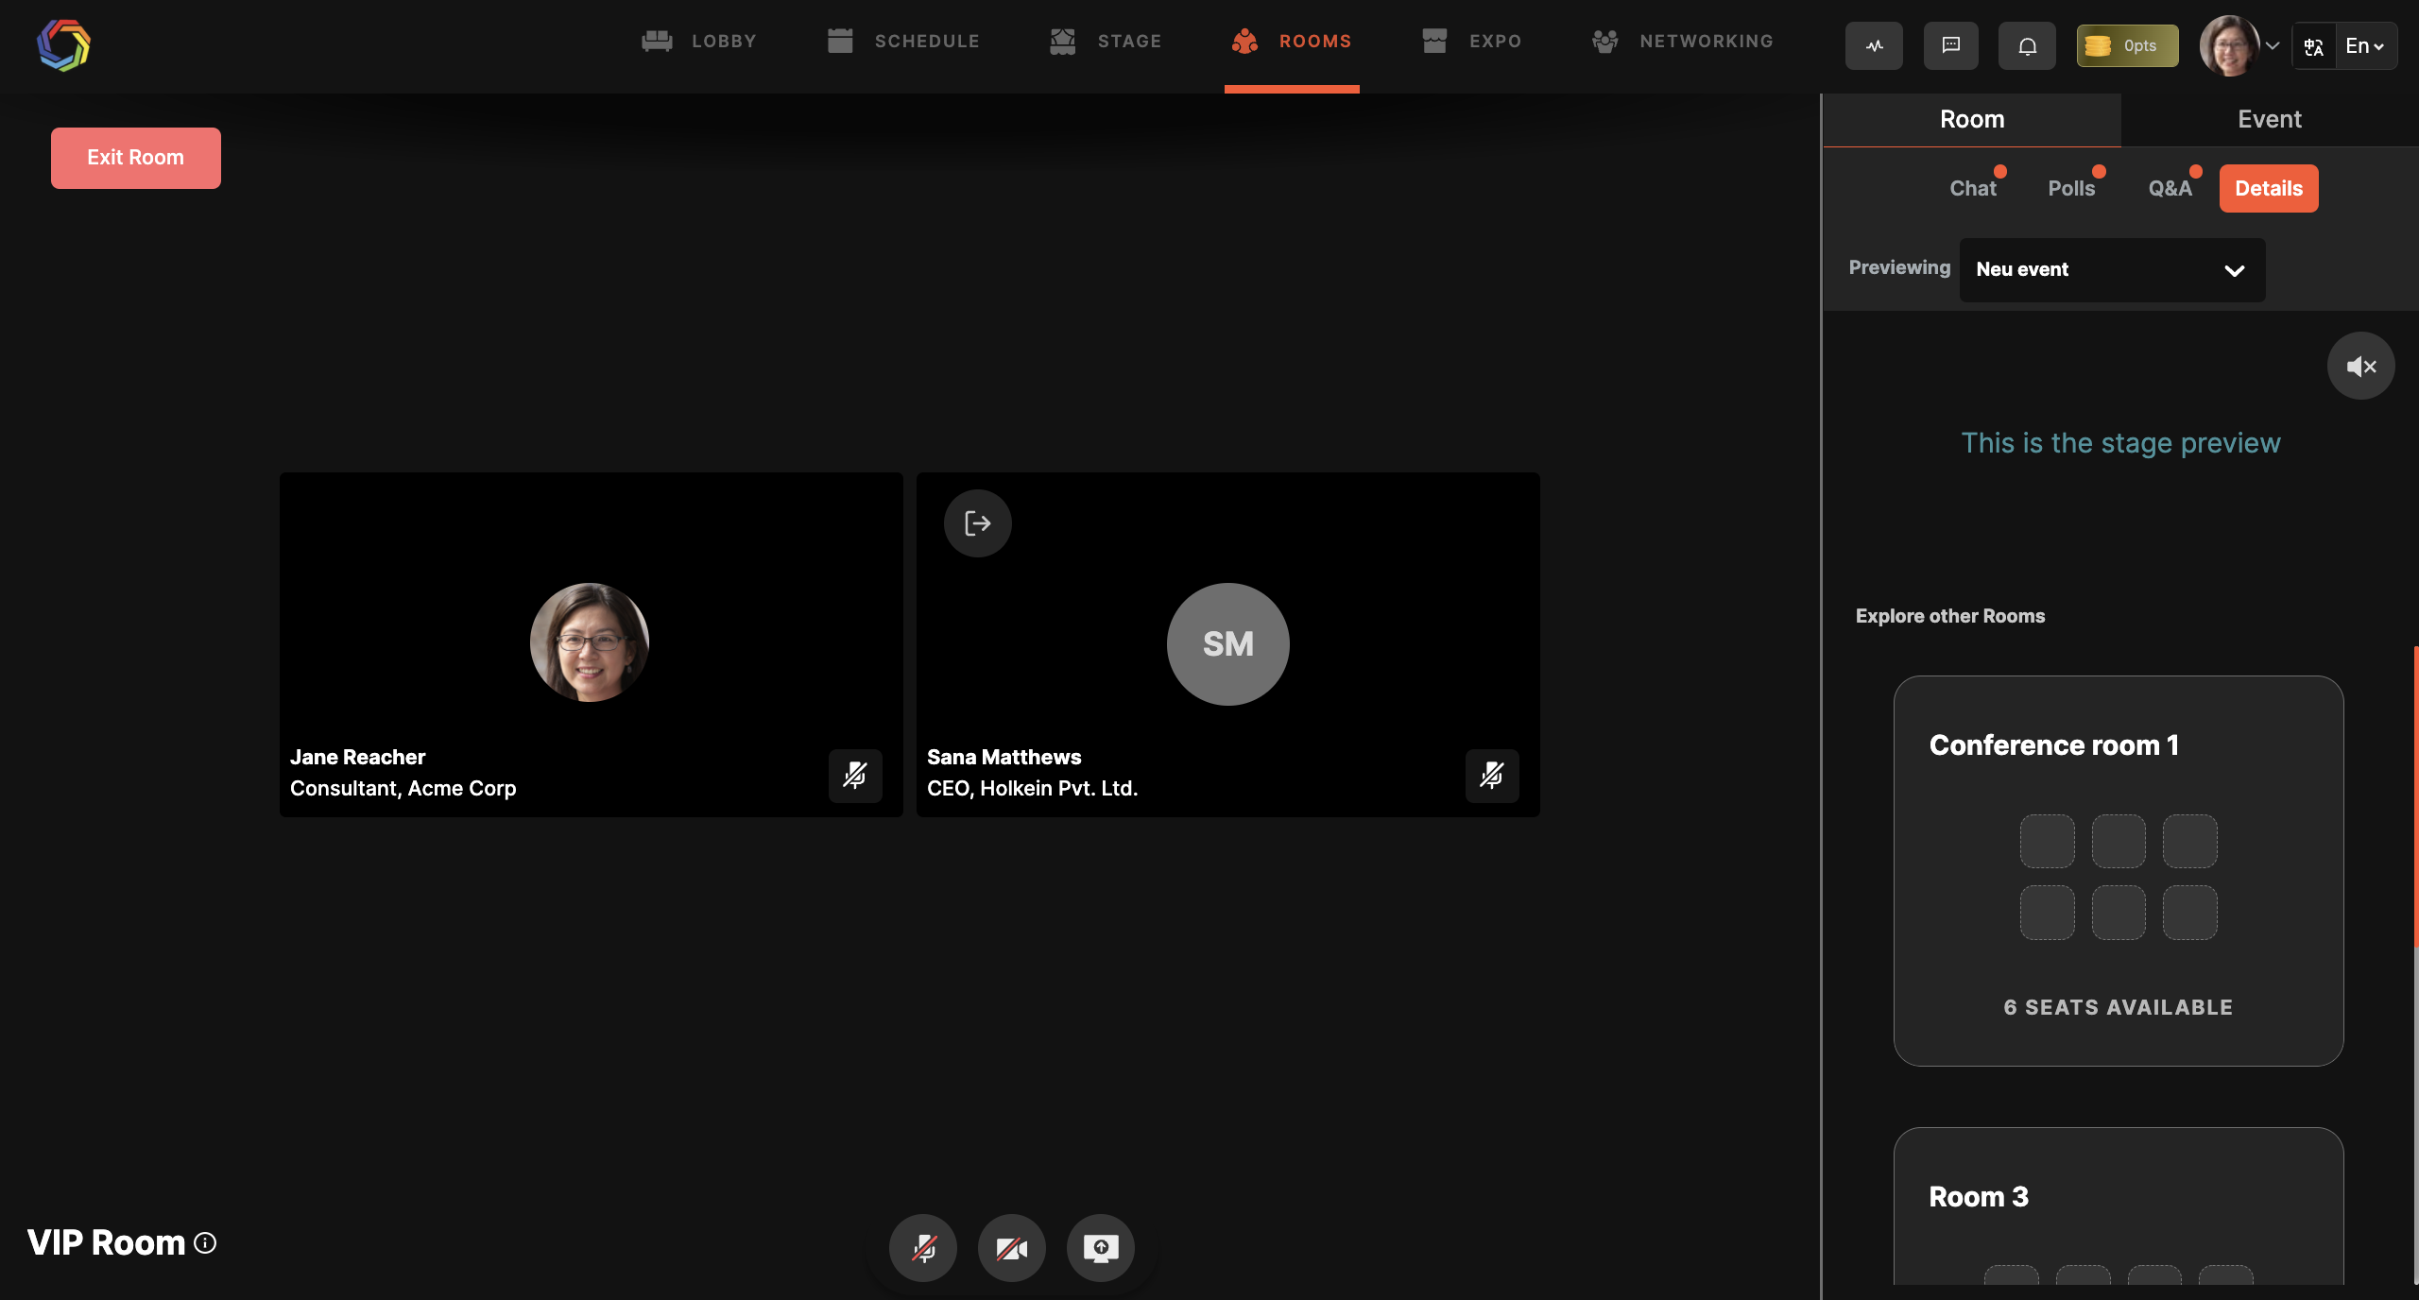Click the remove-from-room icon on Sana's tile

[977, 523]
